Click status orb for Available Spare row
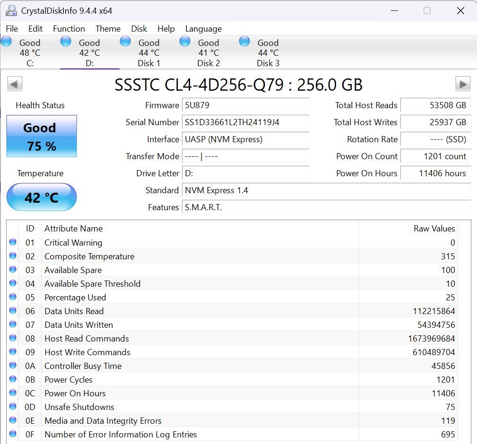477x444 pixels. (13, 269)
